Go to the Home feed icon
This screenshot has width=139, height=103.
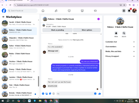tap(43, 11)
